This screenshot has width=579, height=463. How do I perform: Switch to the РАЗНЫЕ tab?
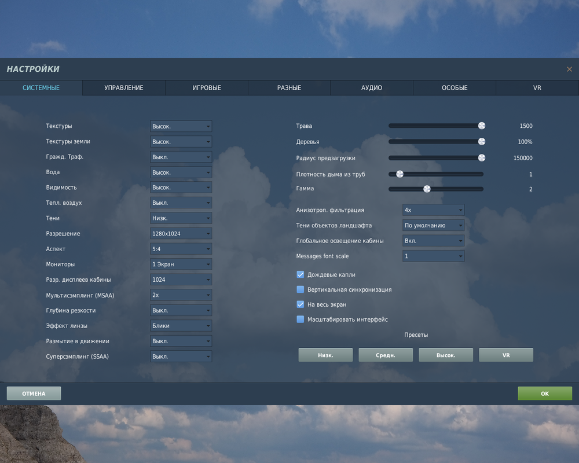click(x=289, y=88)
